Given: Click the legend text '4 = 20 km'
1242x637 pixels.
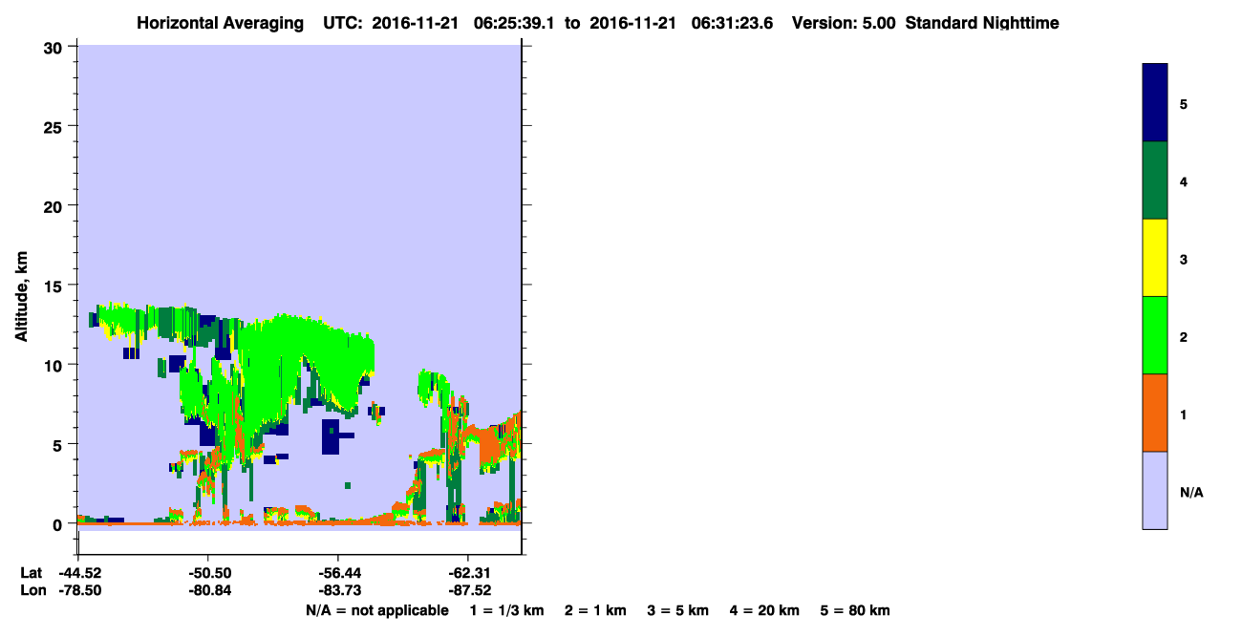Looking at the screenshot, I should coord(765,610).
